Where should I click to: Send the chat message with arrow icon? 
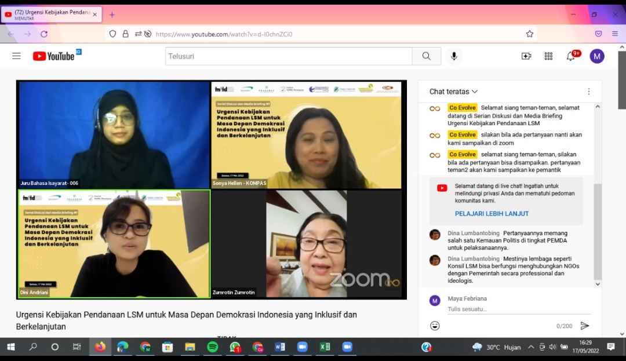(585, 326)
